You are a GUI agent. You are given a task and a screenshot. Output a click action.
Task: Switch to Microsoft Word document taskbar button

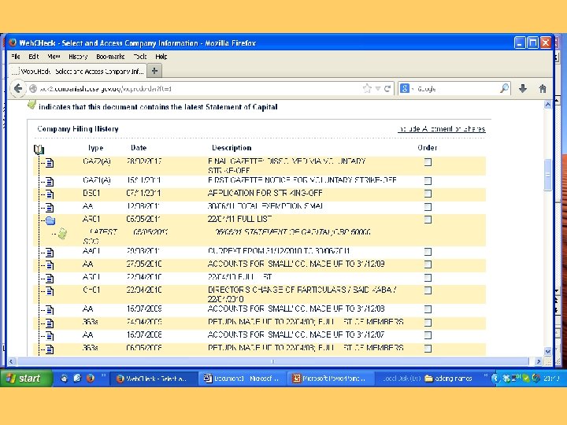point(242,379)
